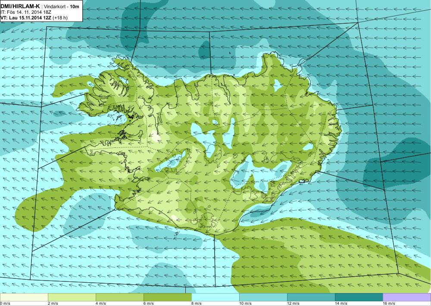Click the 14–16 m/s dark teal legend swatch
Viewport: 431px width, 306px height.
(x=359, y=297)
